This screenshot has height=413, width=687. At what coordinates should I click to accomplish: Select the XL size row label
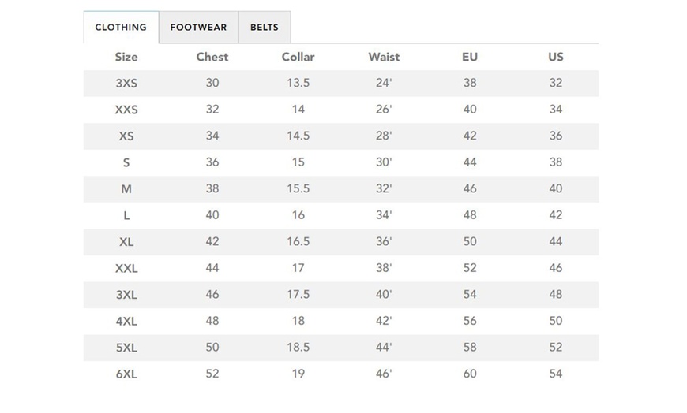(126, 242)
